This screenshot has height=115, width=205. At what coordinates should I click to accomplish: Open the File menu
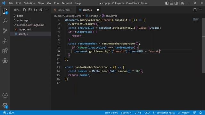pos(11,3)
